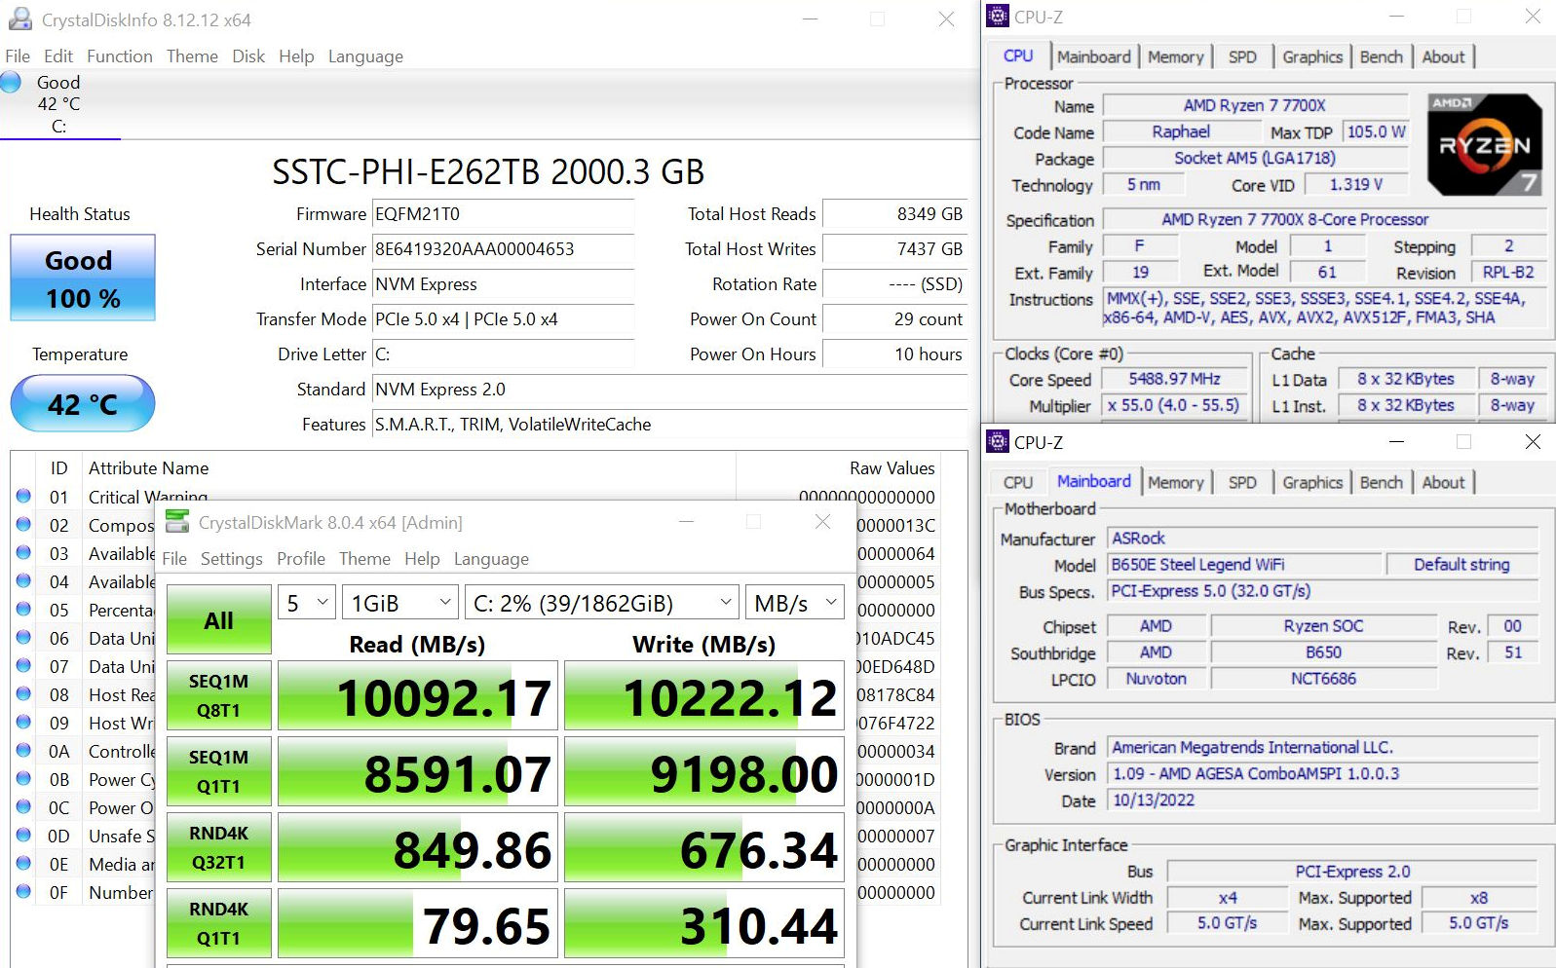Image resolution: width=1556 pixels, height=968 pixels.
Task: Run the RND4K Q32T1 test
Action: [218, 847]
